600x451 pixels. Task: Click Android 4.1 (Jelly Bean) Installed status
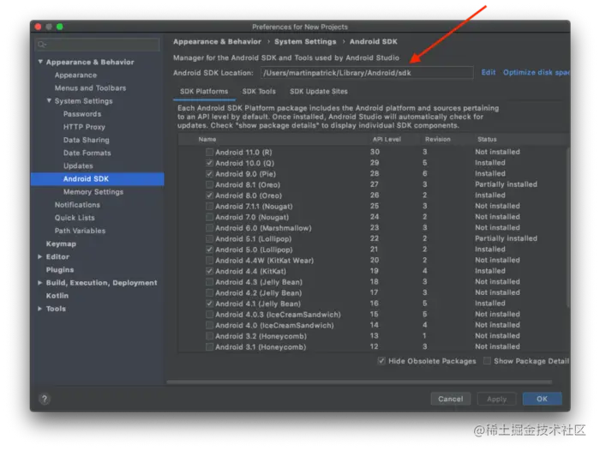point(489,304)
